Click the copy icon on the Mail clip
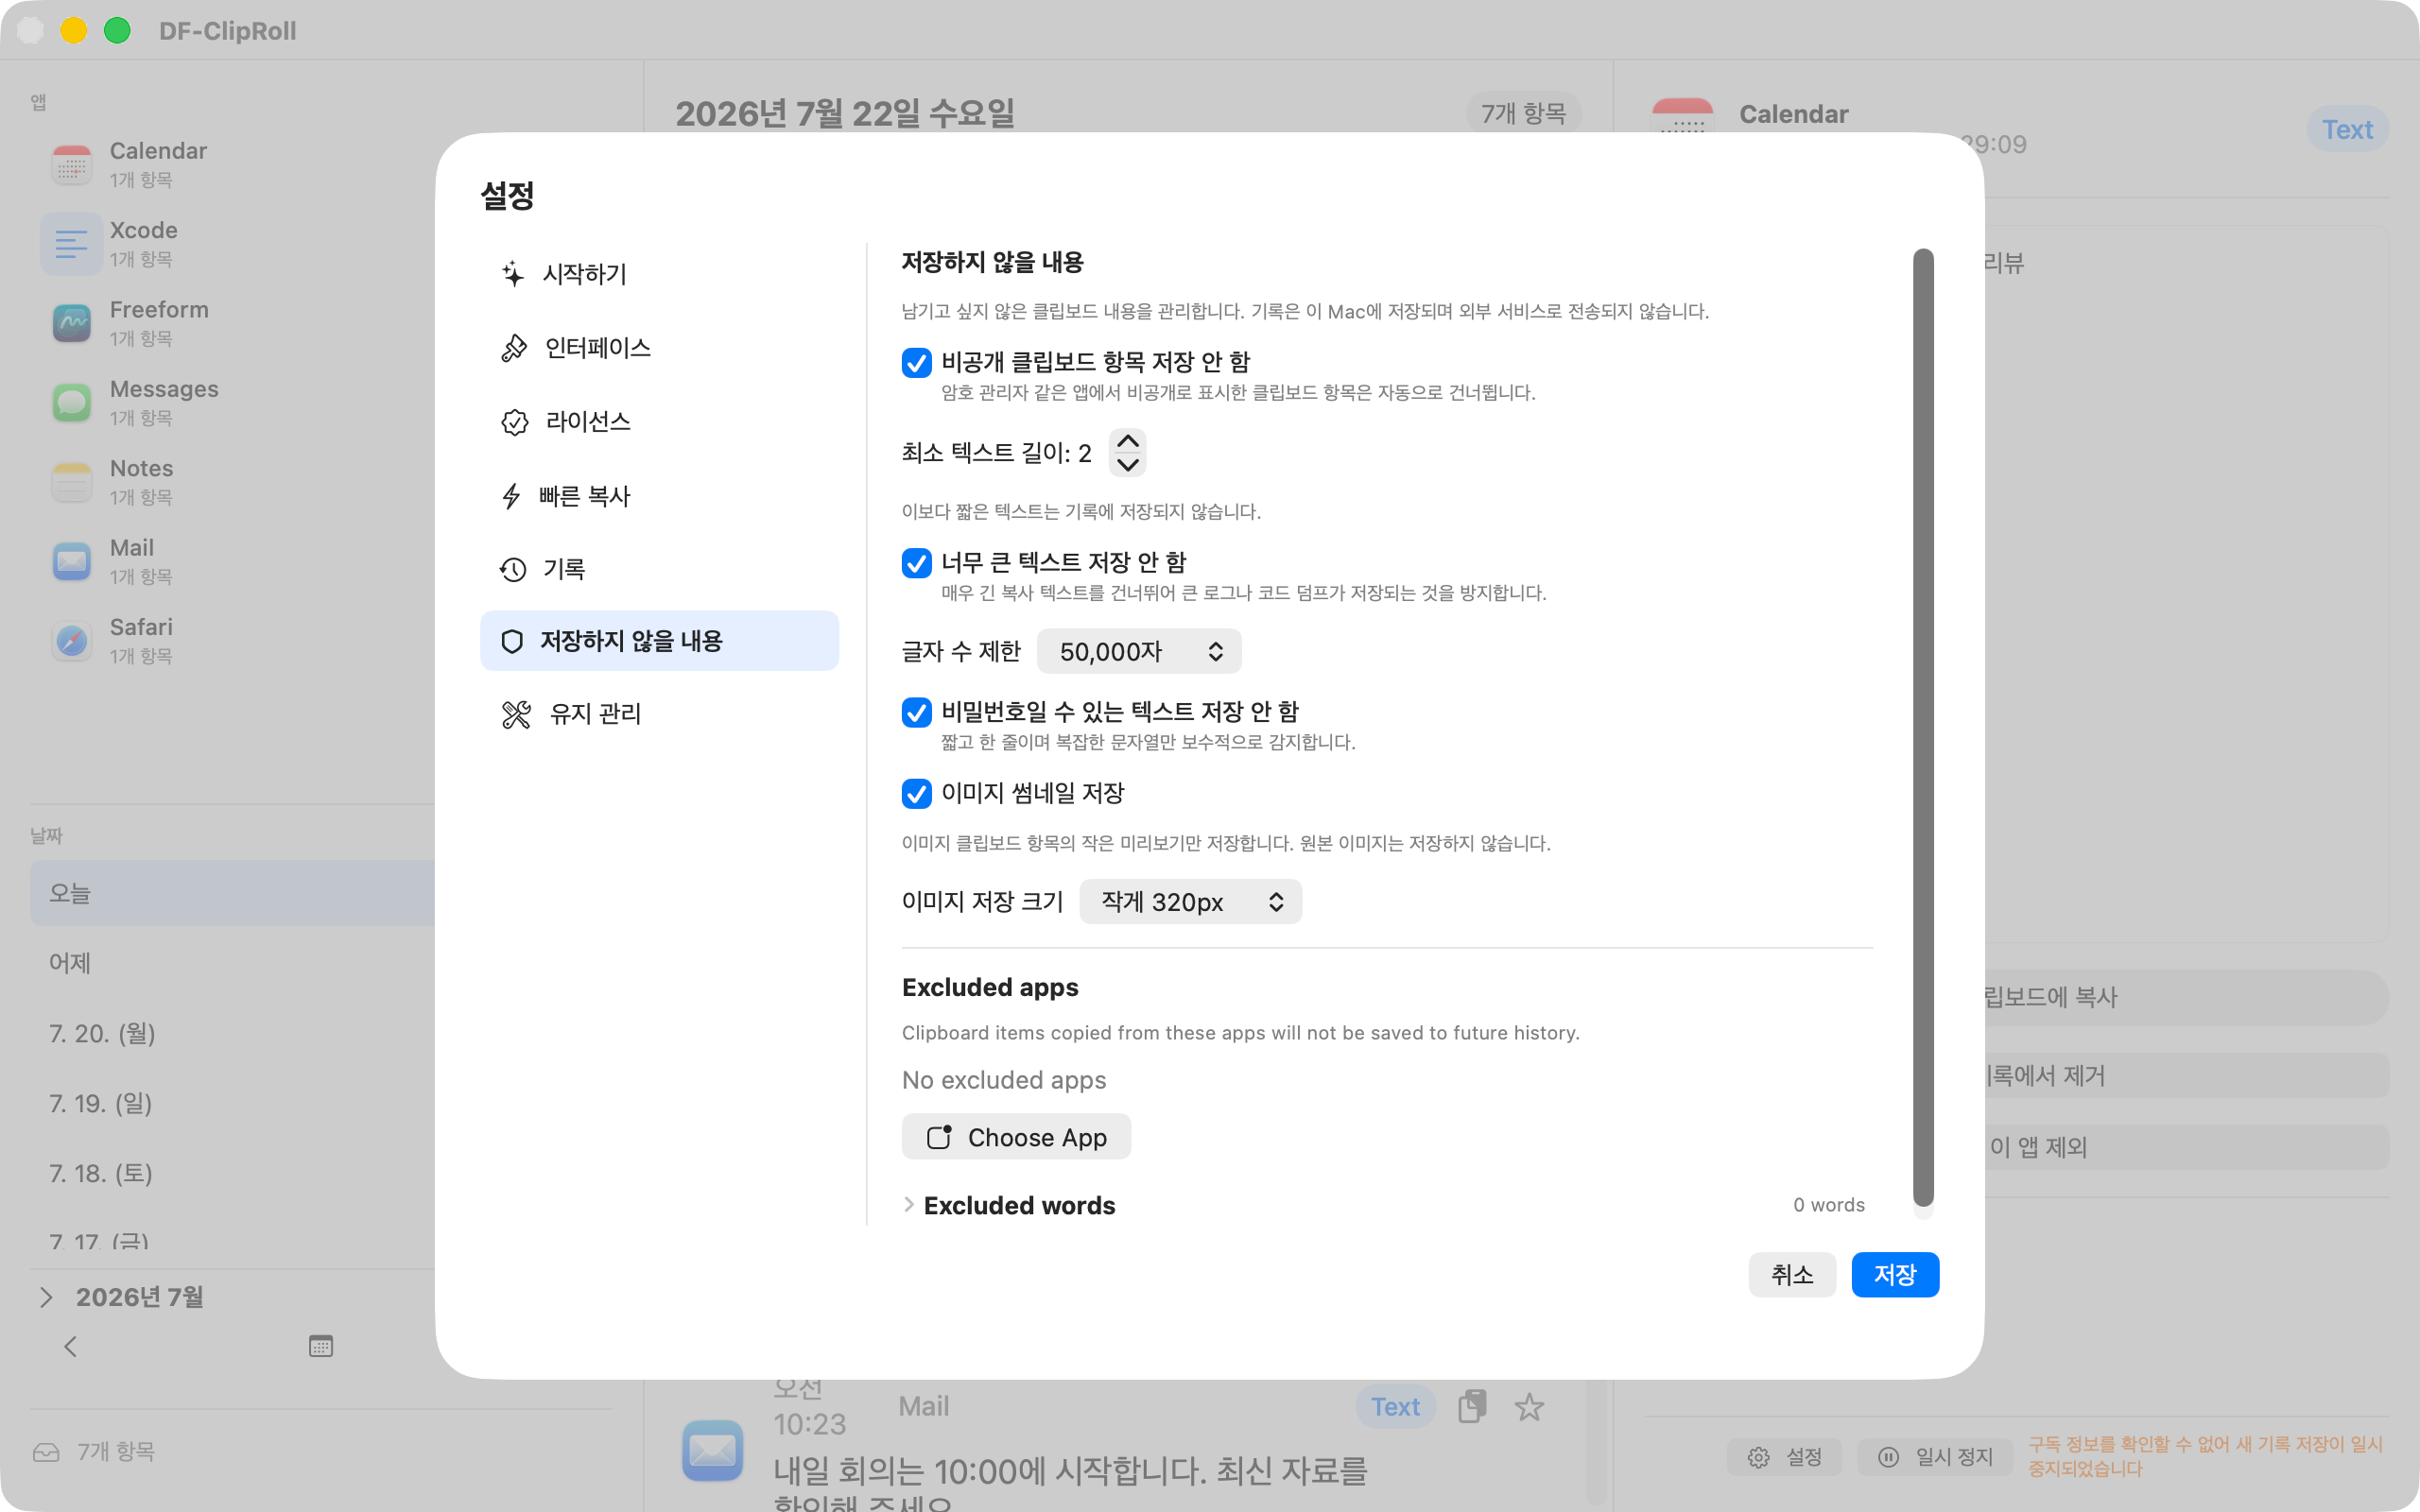 [x=1472, y=1406]
